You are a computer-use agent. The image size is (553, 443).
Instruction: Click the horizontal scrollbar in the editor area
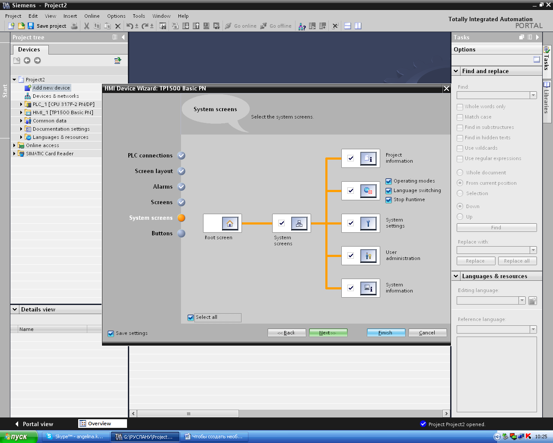click(x=188, y=414)
